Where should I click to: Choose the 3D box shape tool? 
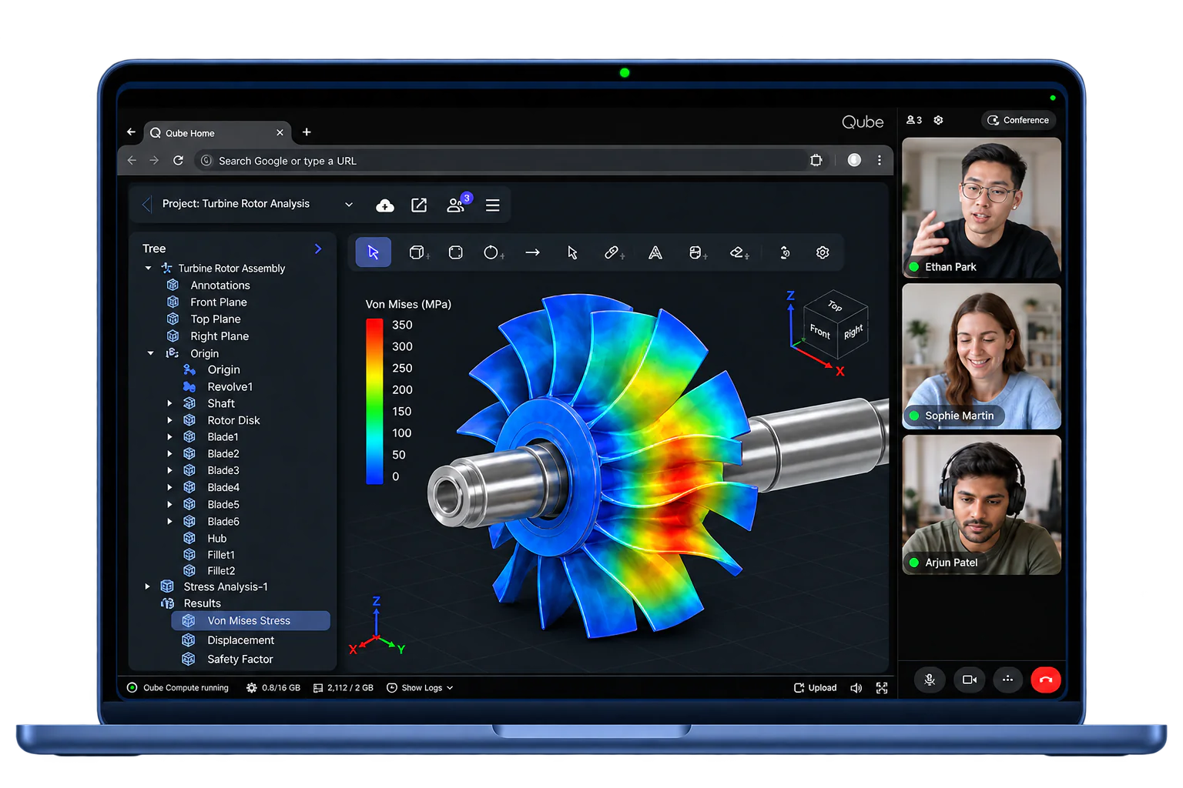[417, 252]
